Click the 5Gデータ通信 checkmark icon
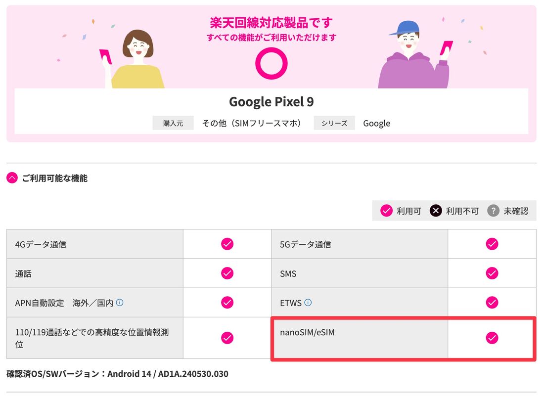Screen dimensions: 544x399 click(492, 244)
